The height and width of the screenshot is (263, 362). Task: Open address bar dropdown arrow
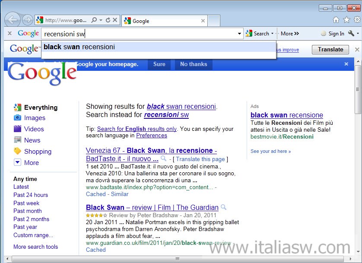[x=101, y=20]
